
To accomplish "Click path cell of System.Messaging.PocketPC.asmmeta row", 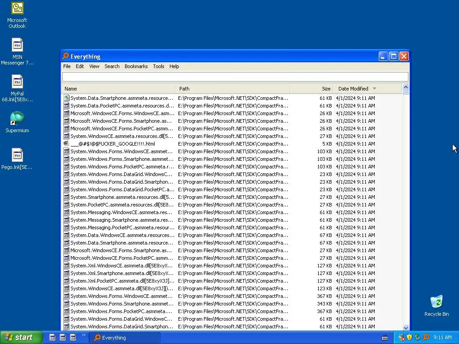I will tap(233, 227).
